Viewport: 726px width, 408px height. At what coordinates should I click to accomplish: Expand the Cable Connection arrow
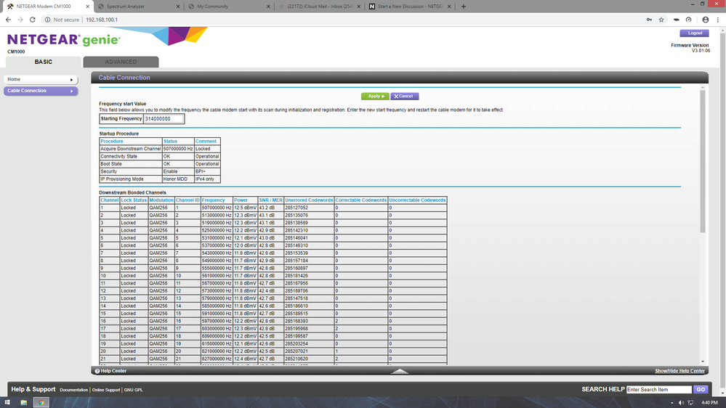click(72, 91)
